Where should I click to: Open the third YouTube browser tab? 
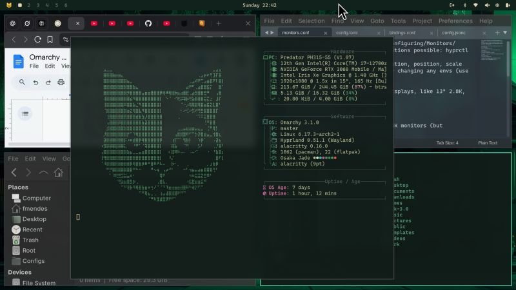click(x=130, y=23)
